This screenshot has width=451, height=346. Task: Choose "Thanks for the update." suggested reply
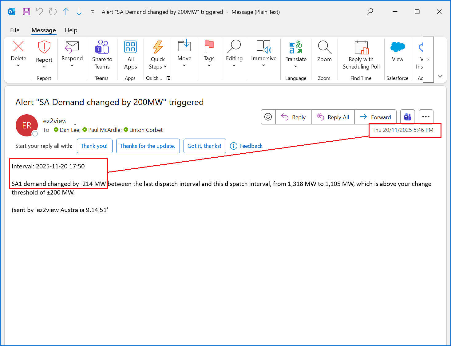click(148, 146)
